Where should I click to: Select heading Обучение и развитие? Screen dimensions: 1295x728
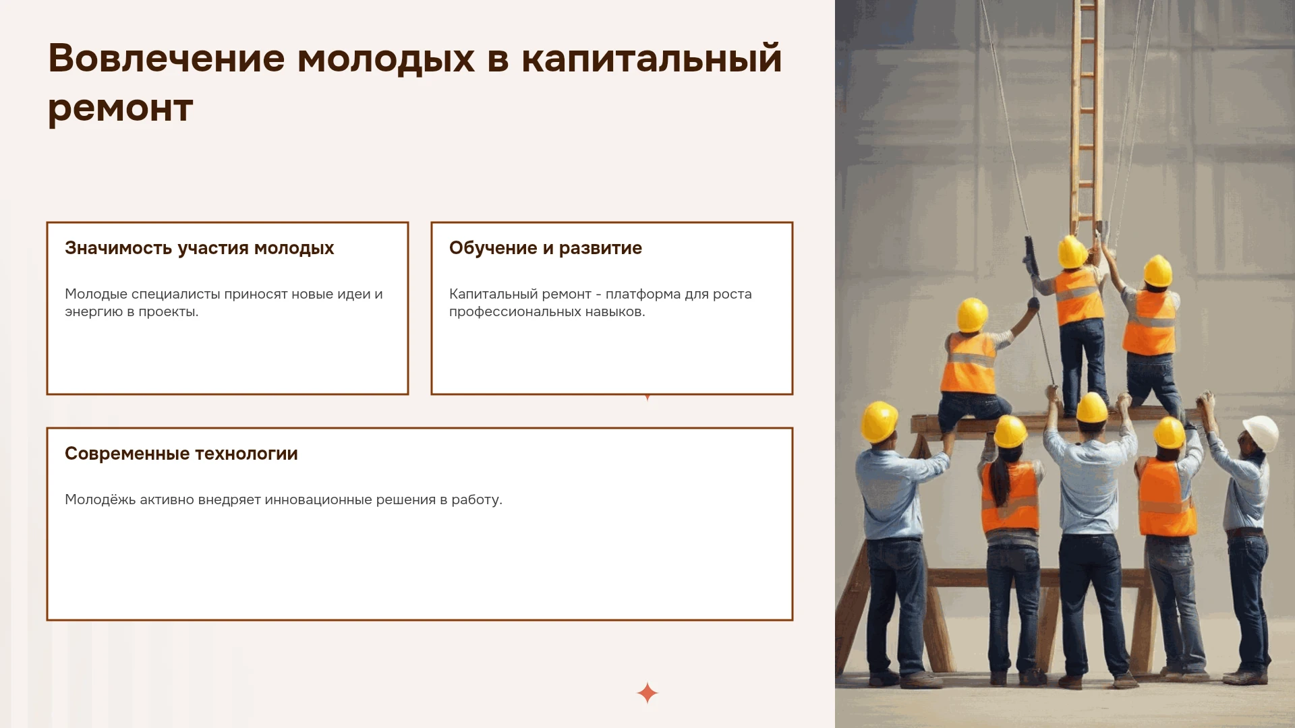pyautogui.click(x=546, y=248)
